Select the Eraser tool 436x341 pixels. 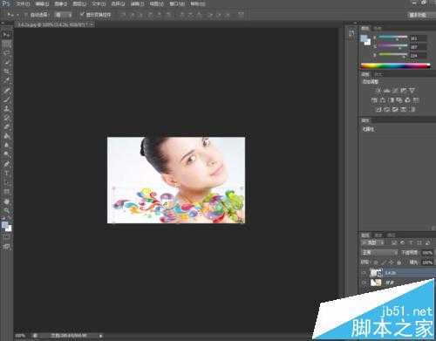(x=6, y=126)
